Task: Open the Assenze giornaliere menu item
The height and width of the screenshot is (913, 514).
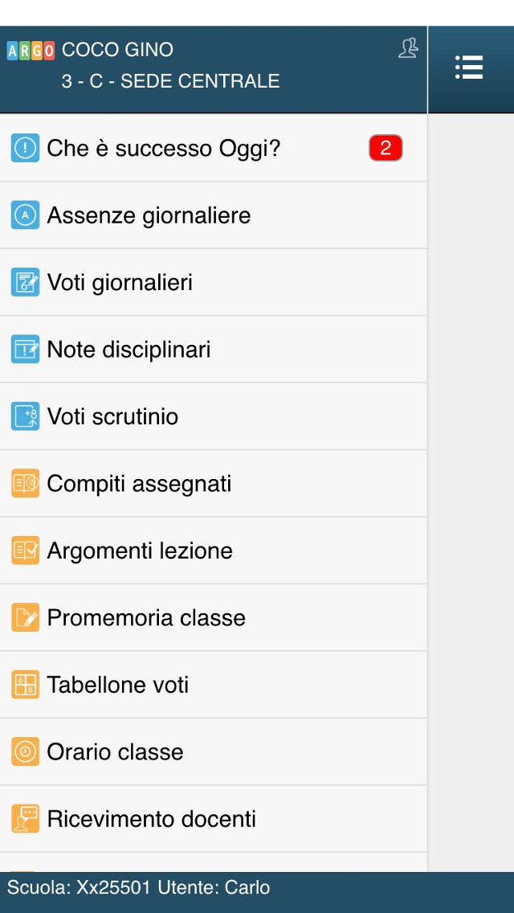Action: pyautogui.click(x=149, y=215)
